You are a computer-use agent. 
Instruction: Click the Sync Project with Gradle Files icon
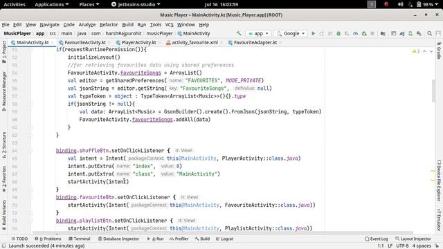[x=402, y=33]
